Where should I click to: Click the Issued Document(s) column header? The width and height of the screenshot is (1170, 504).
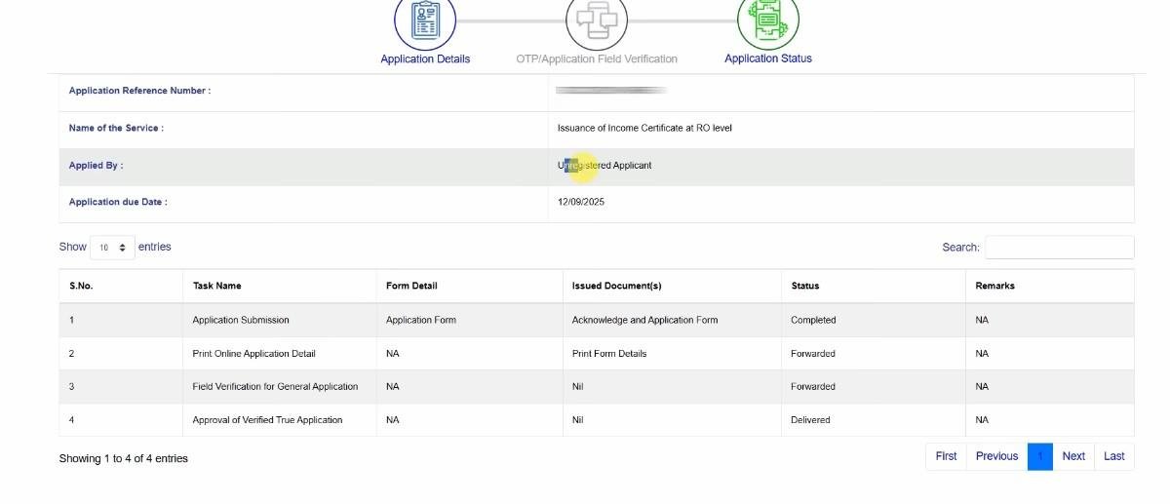[617, 286]
